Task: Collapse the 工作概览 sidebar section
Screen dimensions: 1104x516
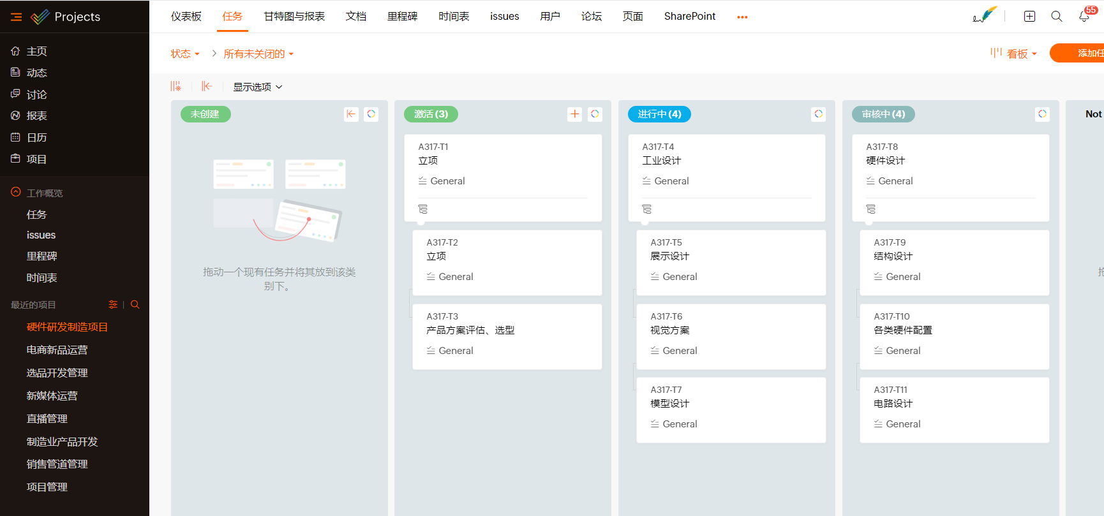Action: [16, 193]
